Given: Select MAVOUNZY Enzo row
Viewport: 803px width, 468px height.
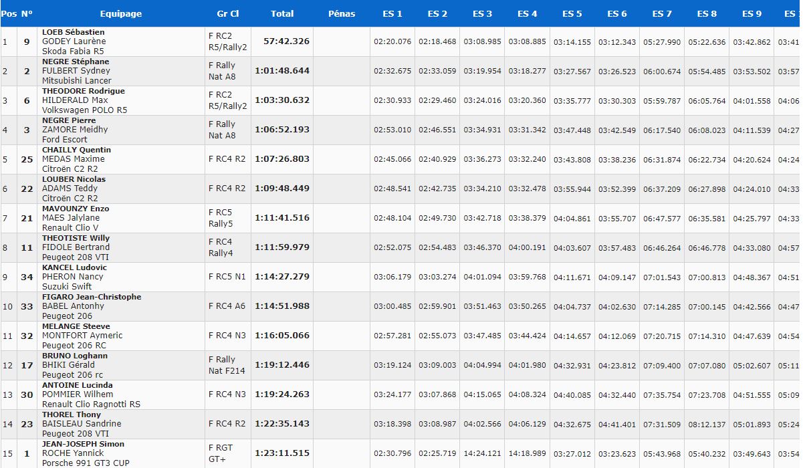Looking at the screenshot, I should pos(401,218).
